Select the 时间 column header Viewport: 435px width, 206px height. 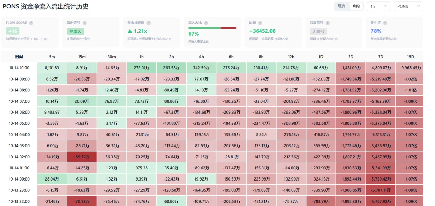tap(19, 57)
